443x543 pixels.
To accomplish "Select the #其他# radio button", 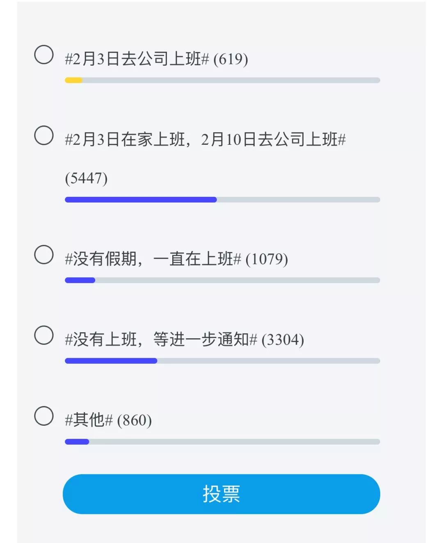I will (x=44, y=416).
